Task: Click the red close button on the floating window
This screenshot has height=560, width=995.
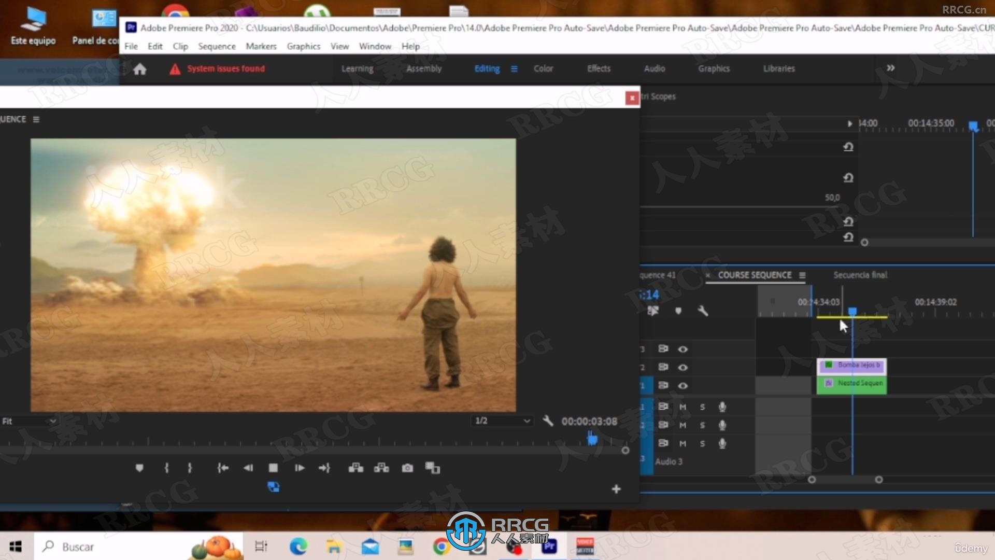Action: (632, 98)
